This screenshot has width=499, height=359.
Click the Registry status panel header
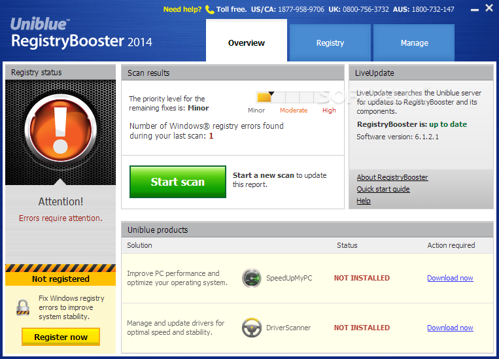tap(60, 72)
